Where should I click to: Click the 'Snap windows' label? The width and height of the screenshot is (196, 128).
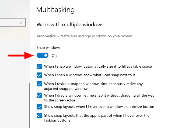coord(48,47)
